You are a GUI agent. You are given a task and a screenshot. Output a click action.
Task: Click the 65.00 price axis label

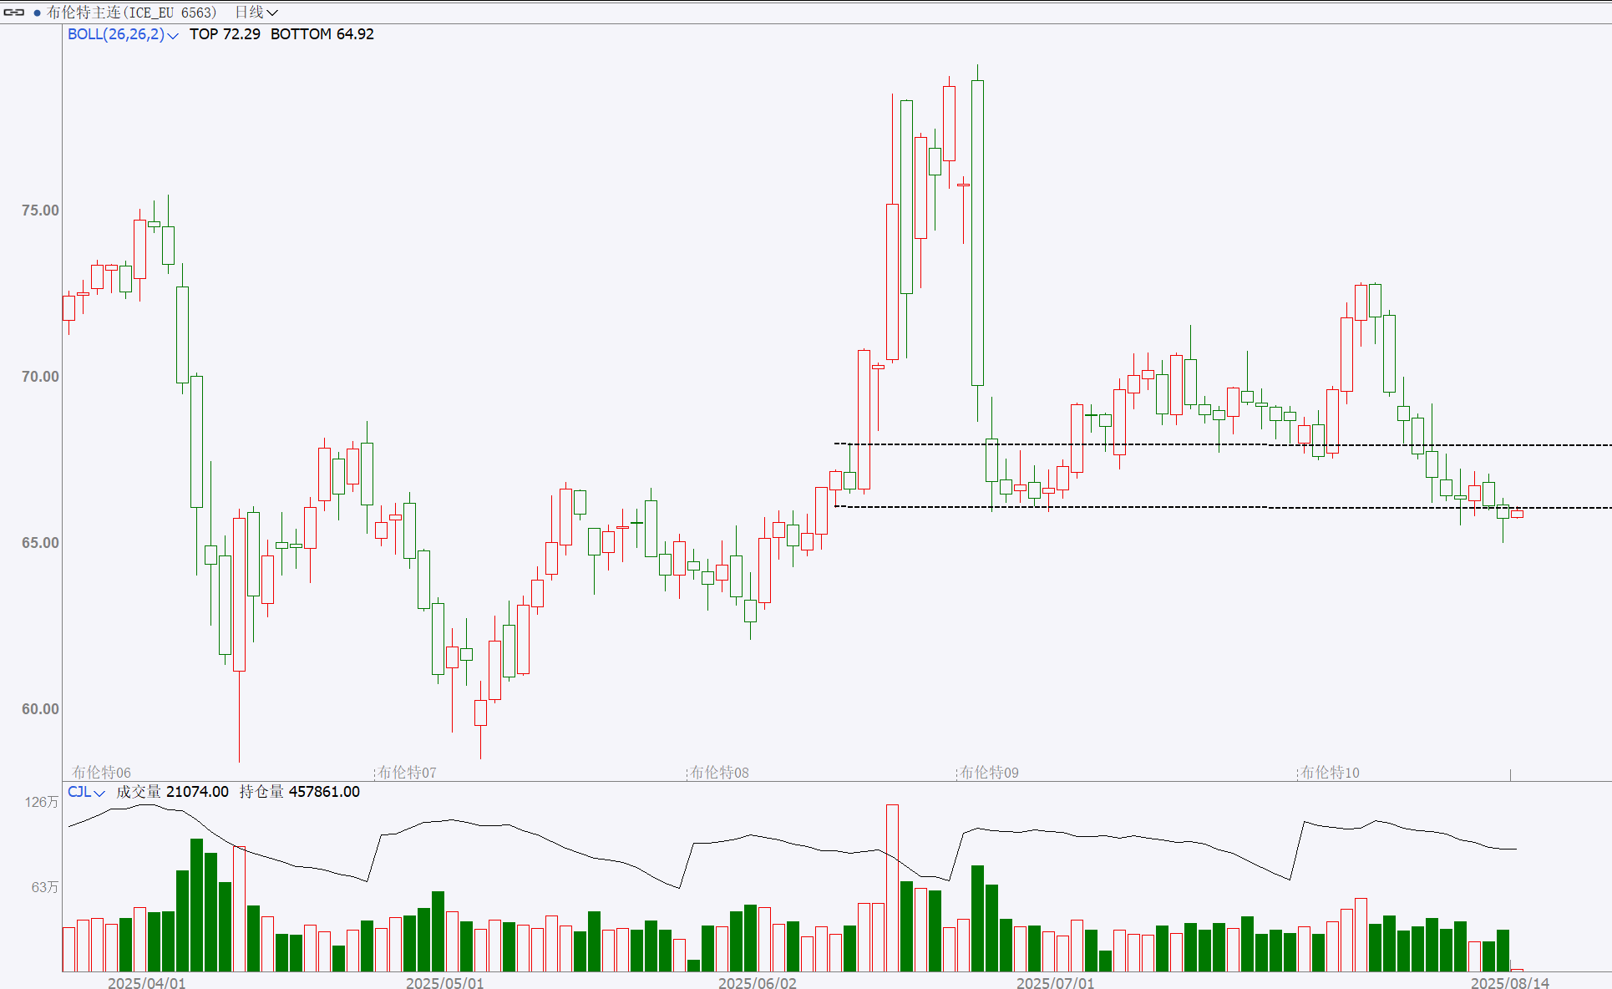[40, 543]
